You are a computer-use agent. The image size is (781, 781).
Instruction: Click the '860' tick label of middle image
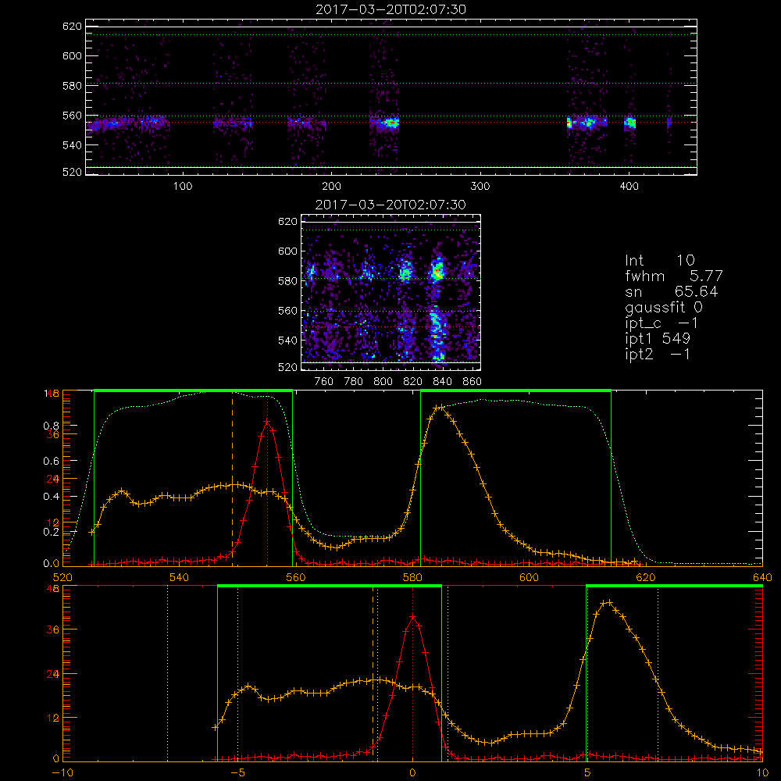point(472,382)
